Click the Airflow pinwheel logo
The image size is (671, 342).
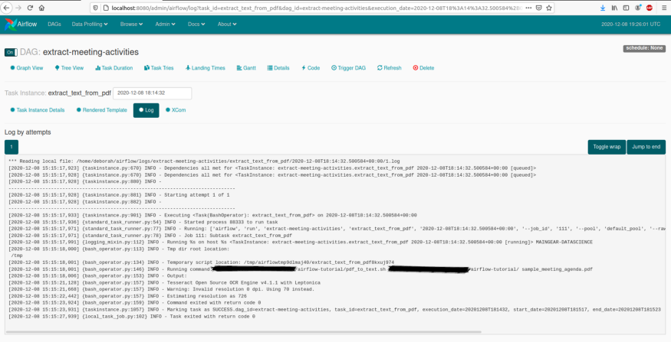[11, 24]
